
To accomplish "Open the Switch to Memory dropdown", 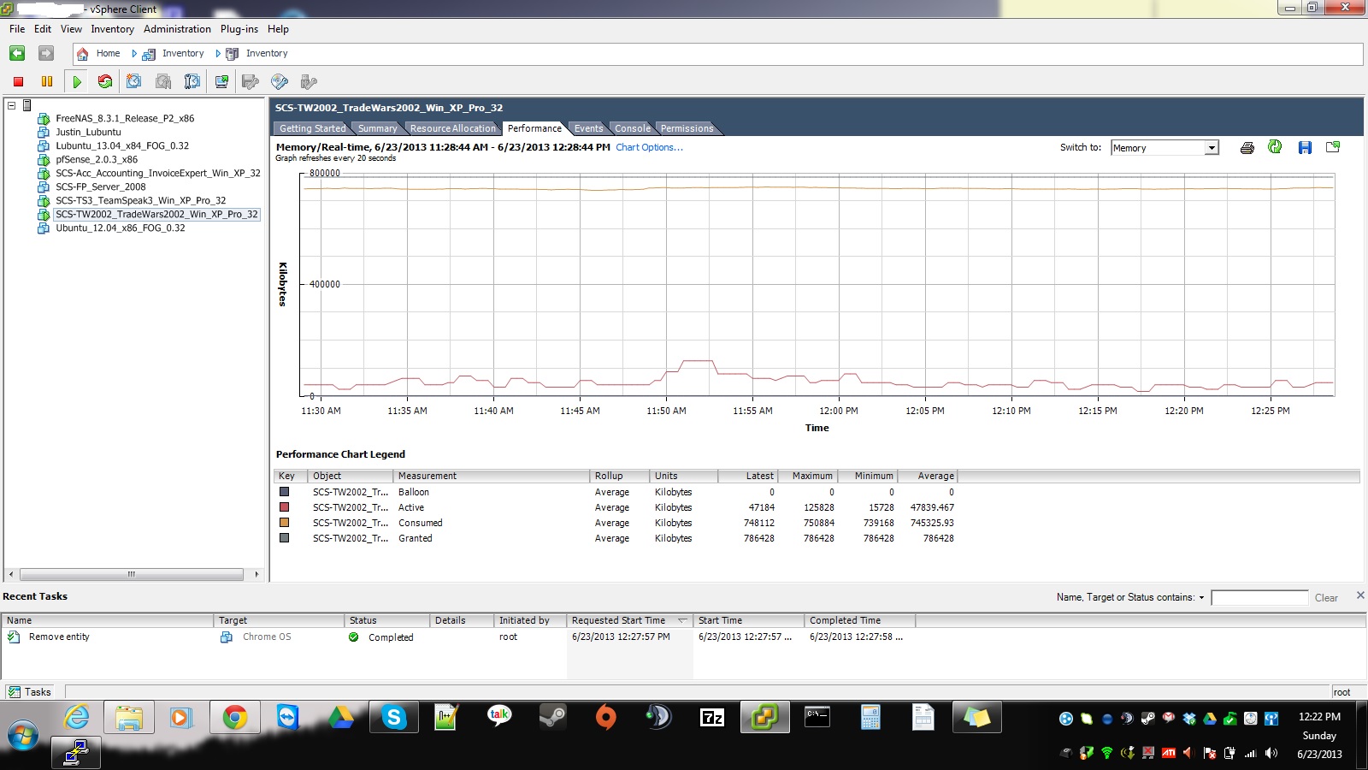I will point(1212,147).
